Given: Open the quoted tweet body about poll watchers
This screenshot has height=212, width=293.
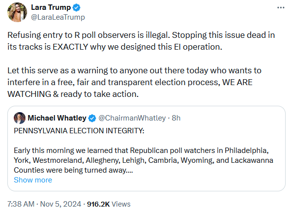Looking at the screenshot, I should [144, 160].
